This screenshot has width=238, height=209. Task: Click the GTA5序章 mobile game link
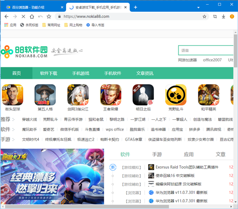click(x=133, y=139)
